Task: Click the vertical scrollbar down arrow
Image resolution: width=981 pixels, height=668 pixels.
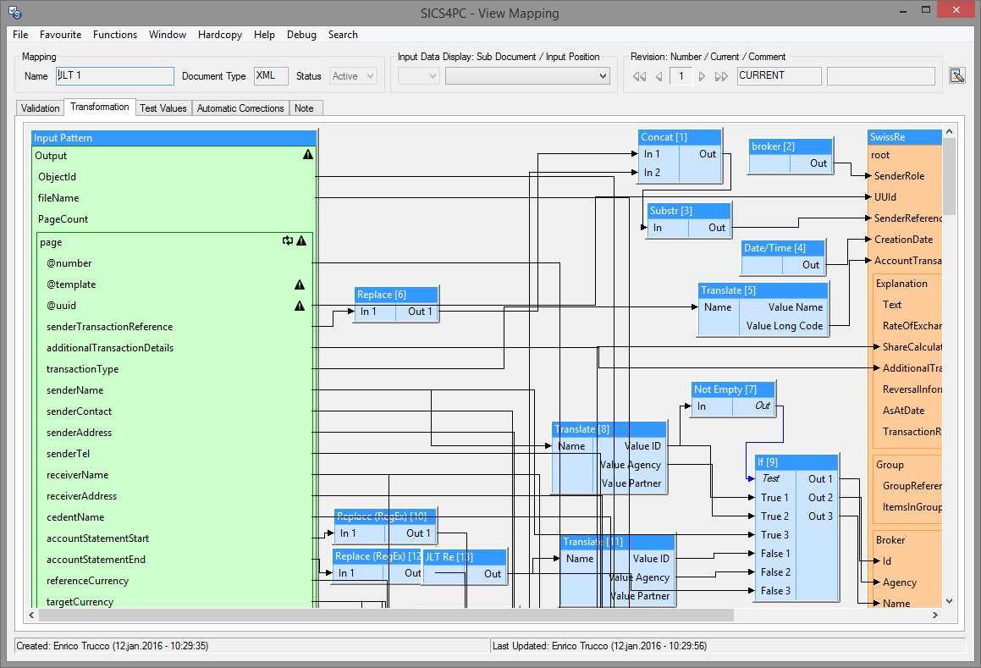Action: (x=949, y=600)
